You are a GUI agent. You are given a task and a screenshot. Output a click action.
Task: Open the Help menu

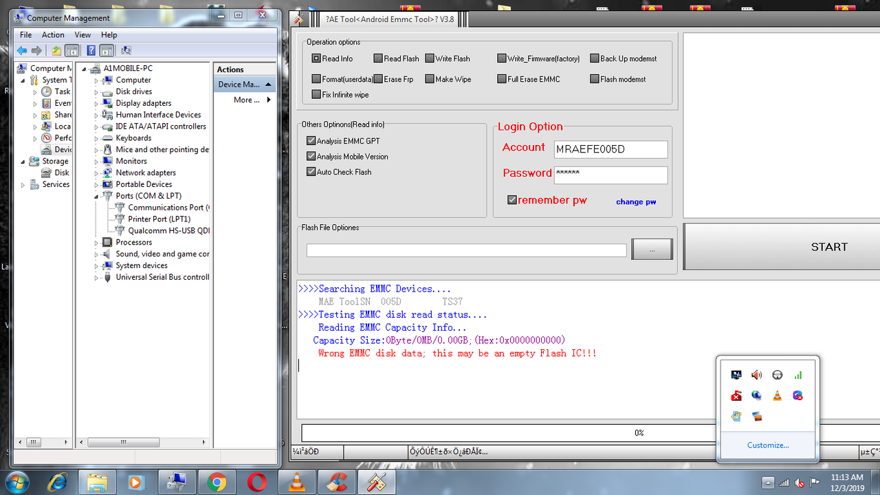tap(109, 35)
